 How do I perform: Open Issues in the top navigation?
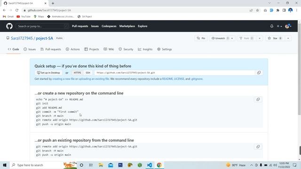point(95,26)
